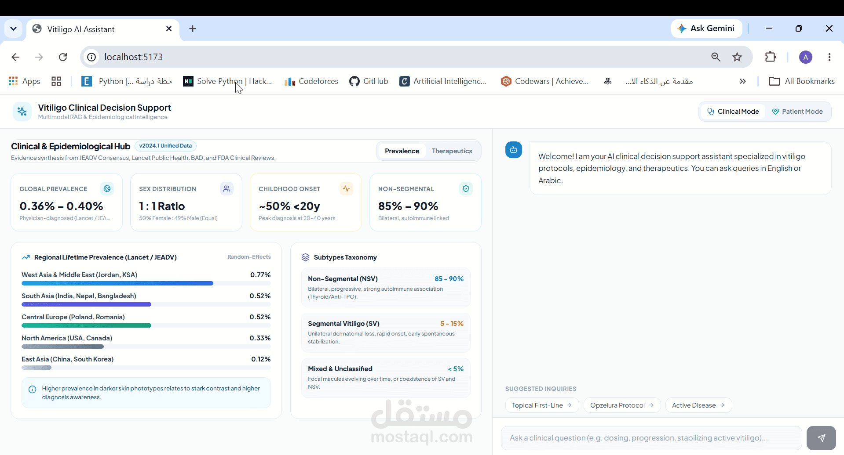The height and width of the screenshot is (455, 844).
Task: Open the Codeforces bookmark
Action: [x=311, y=81]
